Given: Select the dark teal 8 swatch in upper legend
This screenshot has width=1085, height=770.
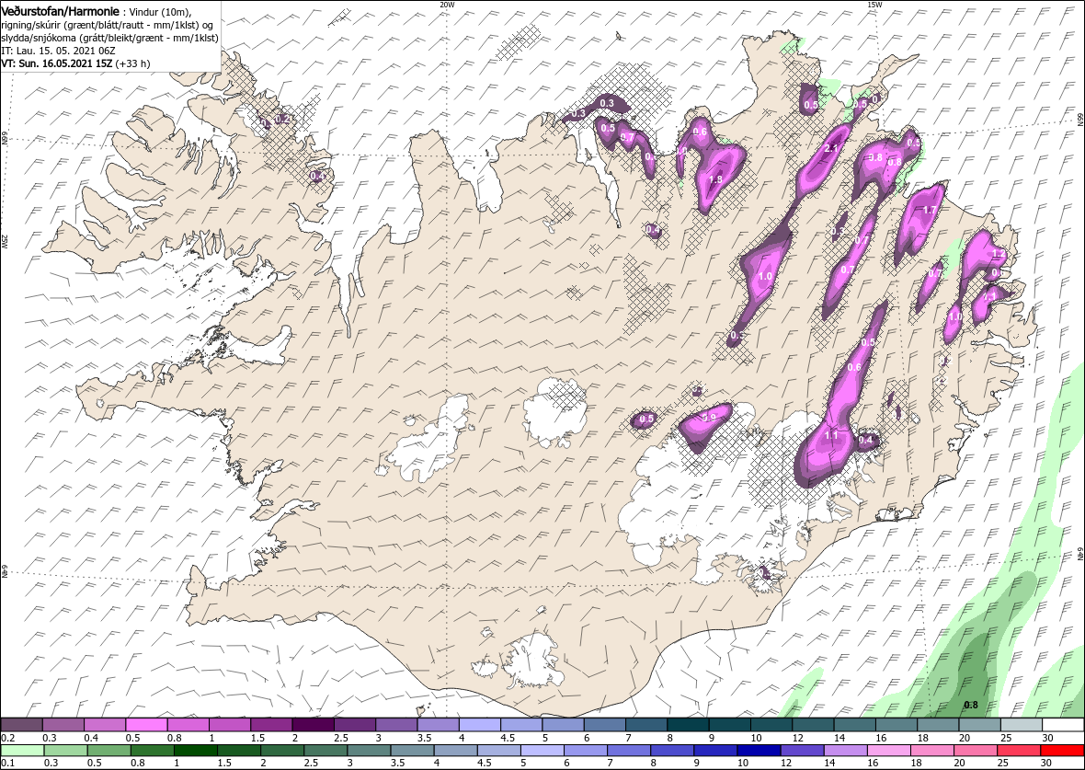Looking at the screenshot, I should pyautogui.click(x=688, y=724).
